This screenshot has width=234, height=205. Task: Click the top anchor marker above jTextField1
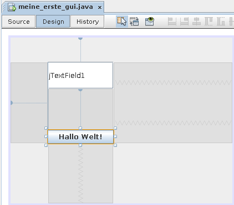point(80,39)
